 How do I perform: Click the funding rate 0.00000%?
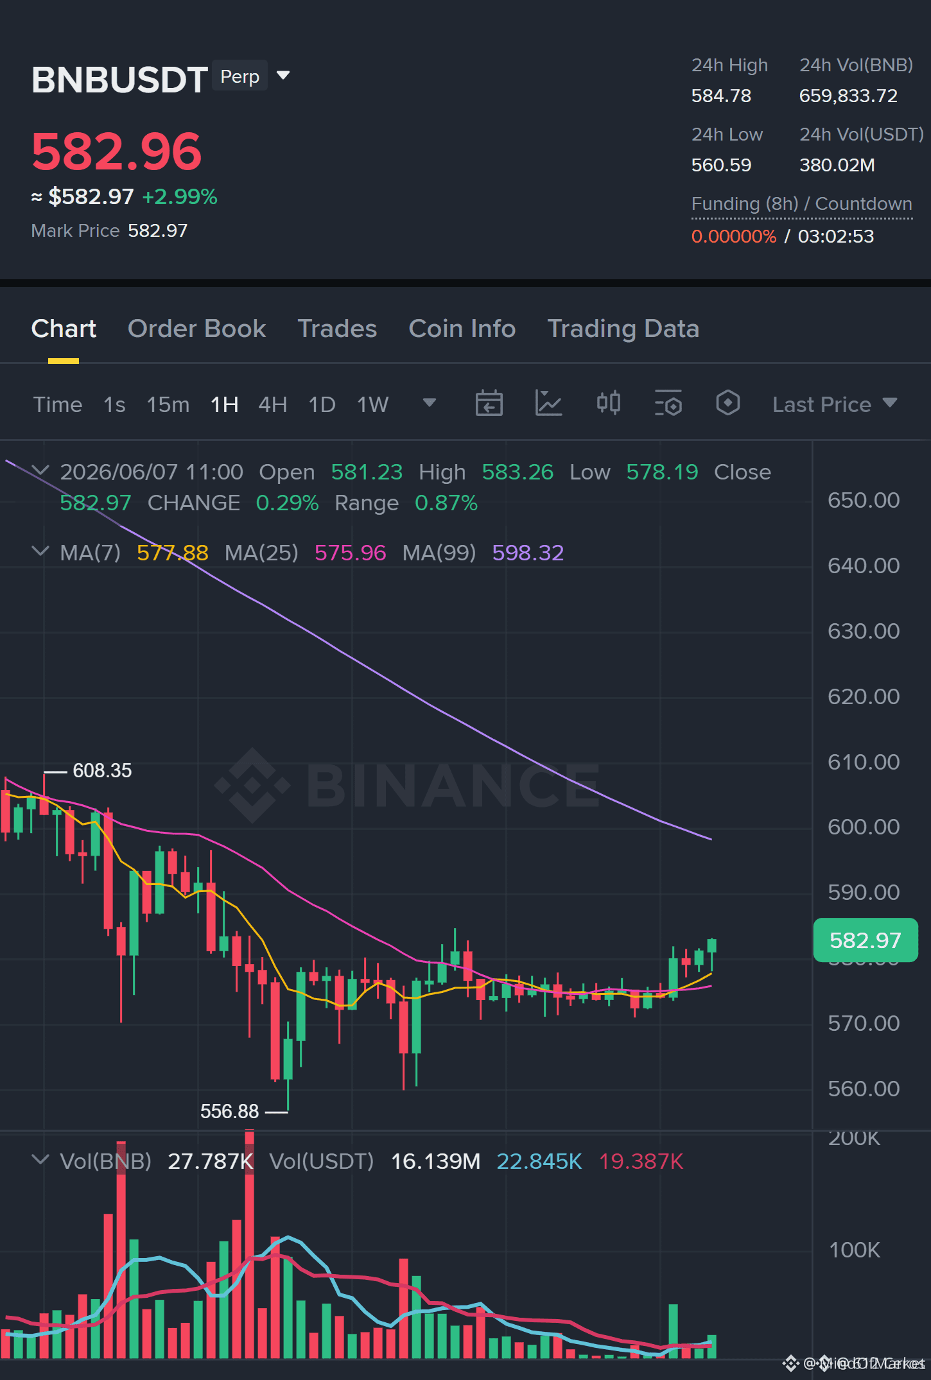(734, 237)
